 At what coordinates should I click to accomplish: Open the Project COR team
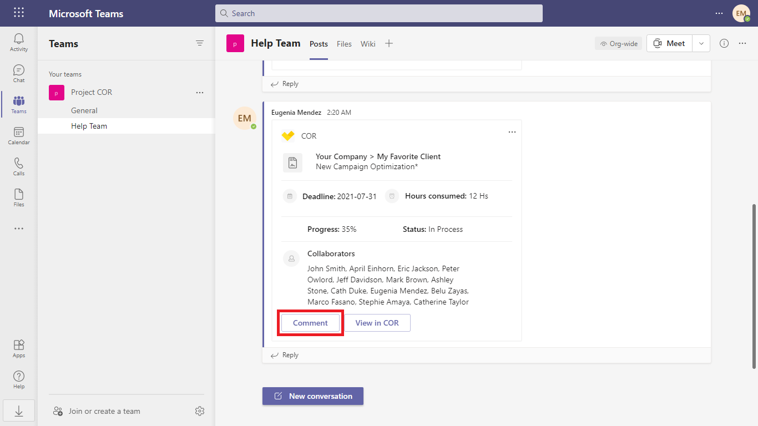92,93
